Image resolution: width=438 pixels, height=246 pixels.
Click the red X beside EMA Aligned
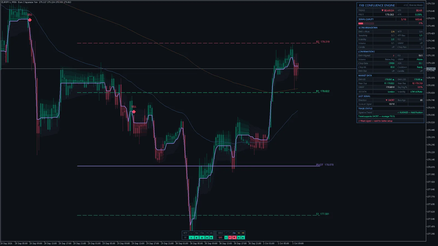point(394,55)
